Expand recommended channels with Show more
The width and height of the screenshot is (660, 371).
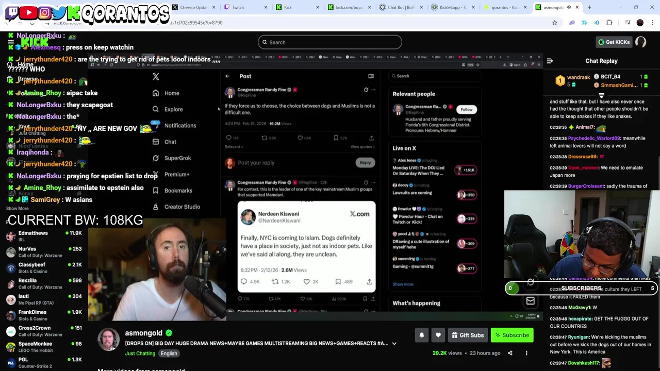[x=17, y=209]
